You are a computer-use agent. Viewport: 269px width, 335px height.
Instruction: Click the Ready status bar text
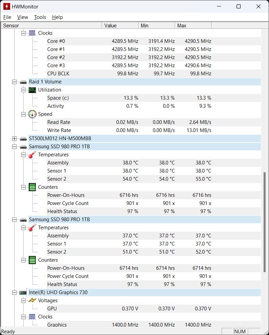pyautogui.click(x=8, y=332)
